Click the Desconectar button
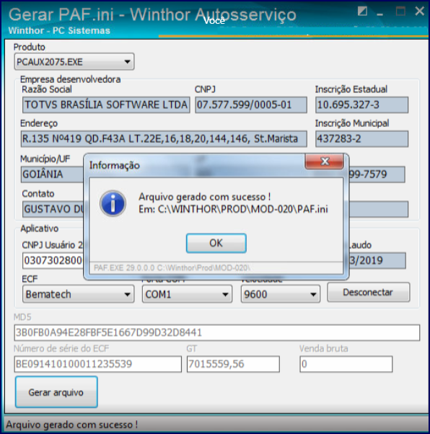This screenshot has width=430, height=434. pyautogui.click(x=368, y=292)
